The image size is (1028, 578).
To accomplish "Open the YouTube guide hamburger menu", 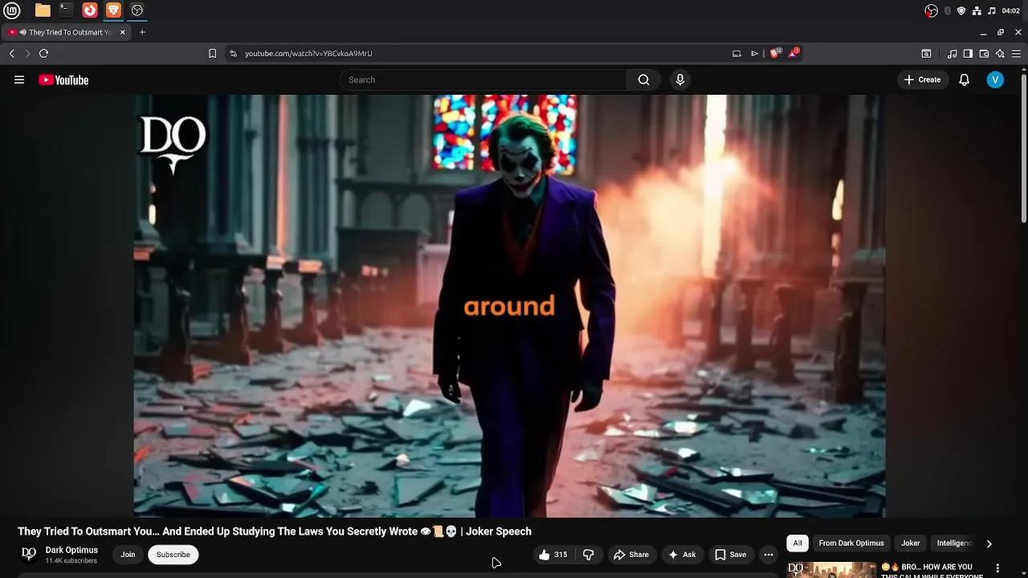I will tap(19, 79).
